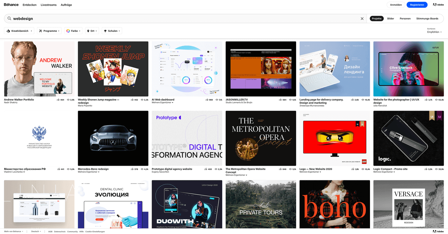Clear the search query with the X icon
Image resolution: width=448 pixels, height=234 pixels.
[362, 19]
